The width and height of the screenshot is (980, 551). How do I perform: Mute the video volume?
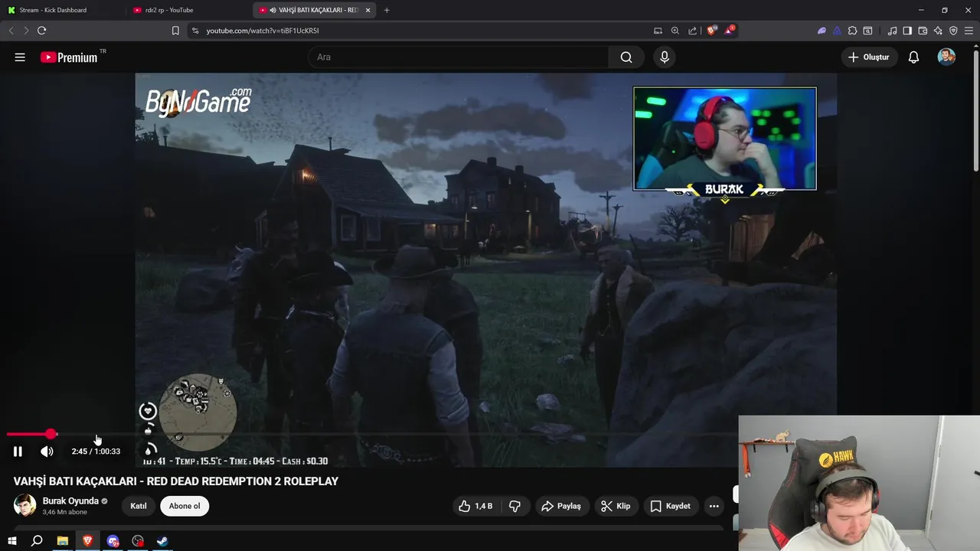point(47,452)
